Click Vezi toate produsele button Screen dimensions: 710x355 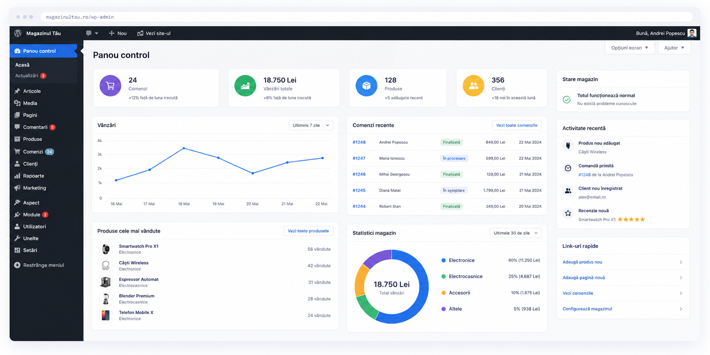(x=308, y=231)
